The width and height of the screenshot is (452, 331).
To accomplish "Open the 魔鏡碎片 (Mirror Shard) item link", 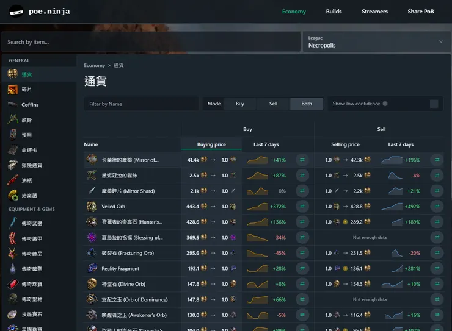I will (128, 191).
